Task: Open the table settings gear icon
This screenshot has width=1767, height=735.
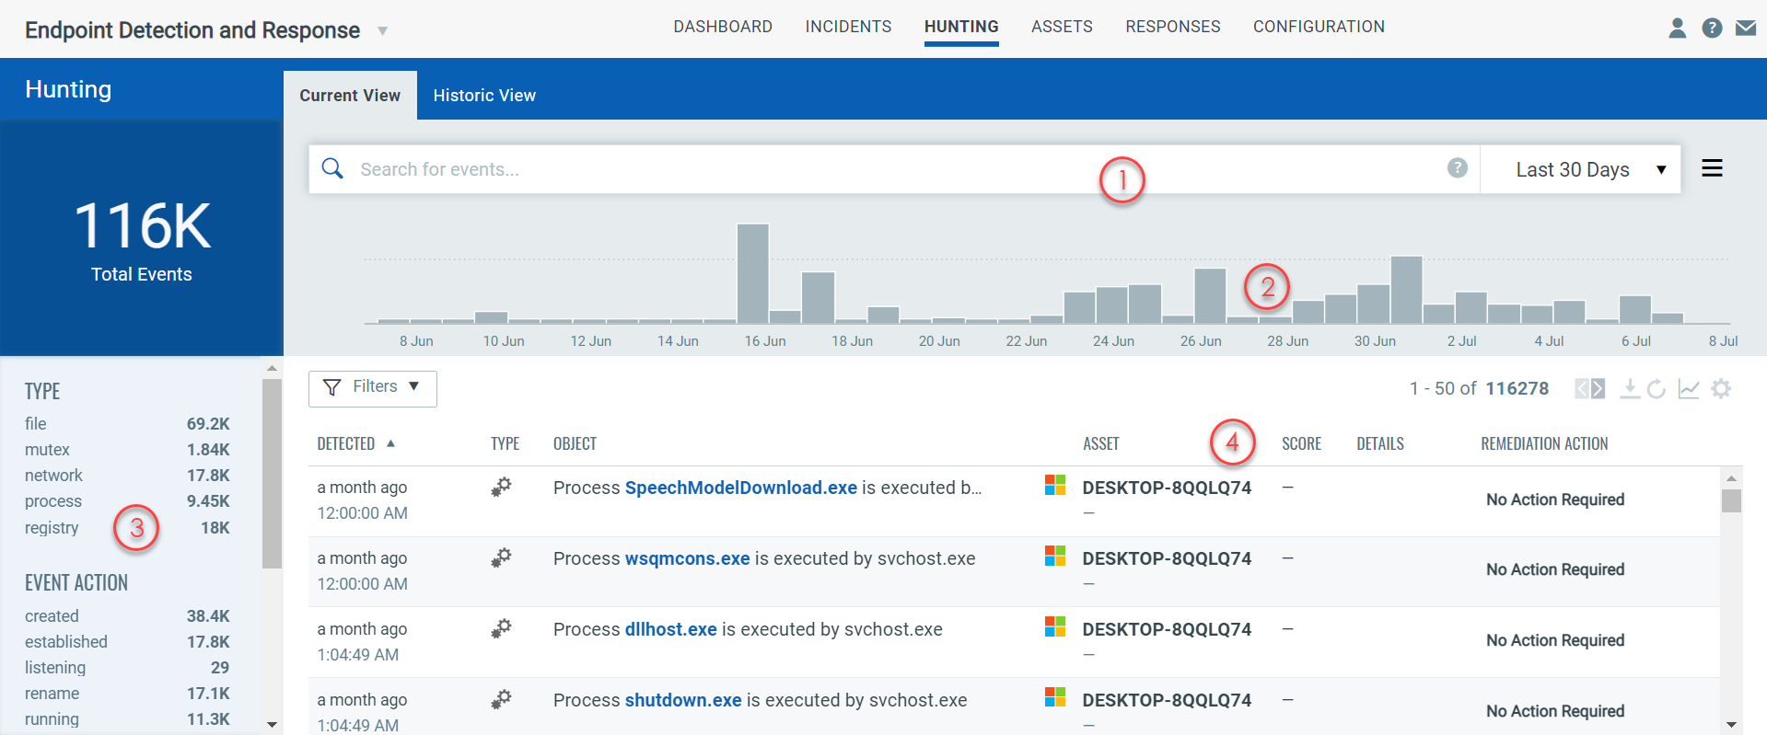Action: click(x=1721, y=389)
